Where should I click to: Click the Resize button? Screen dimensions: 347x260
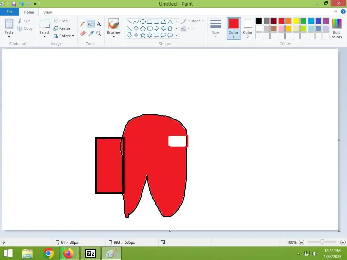click(62, 28)
